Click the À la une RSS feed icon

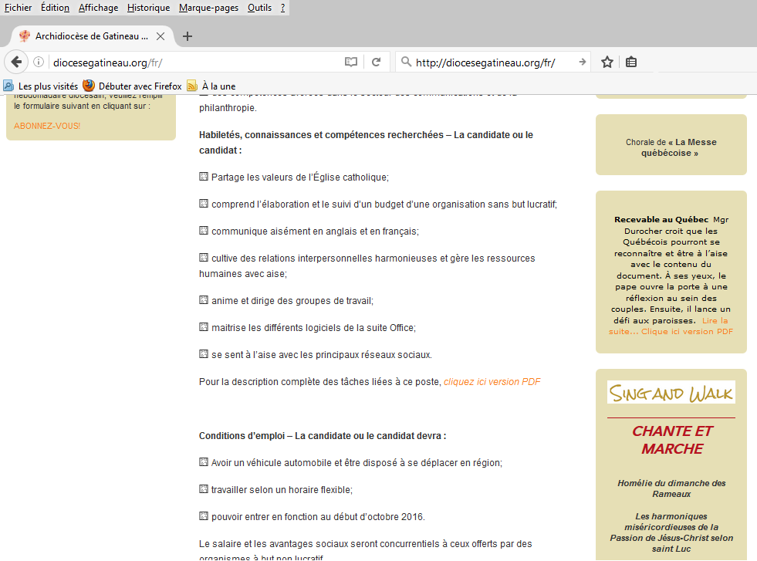coord(192,86)
